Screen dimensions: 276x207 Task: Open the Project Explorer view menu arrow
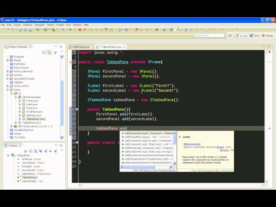click(62, 52)
